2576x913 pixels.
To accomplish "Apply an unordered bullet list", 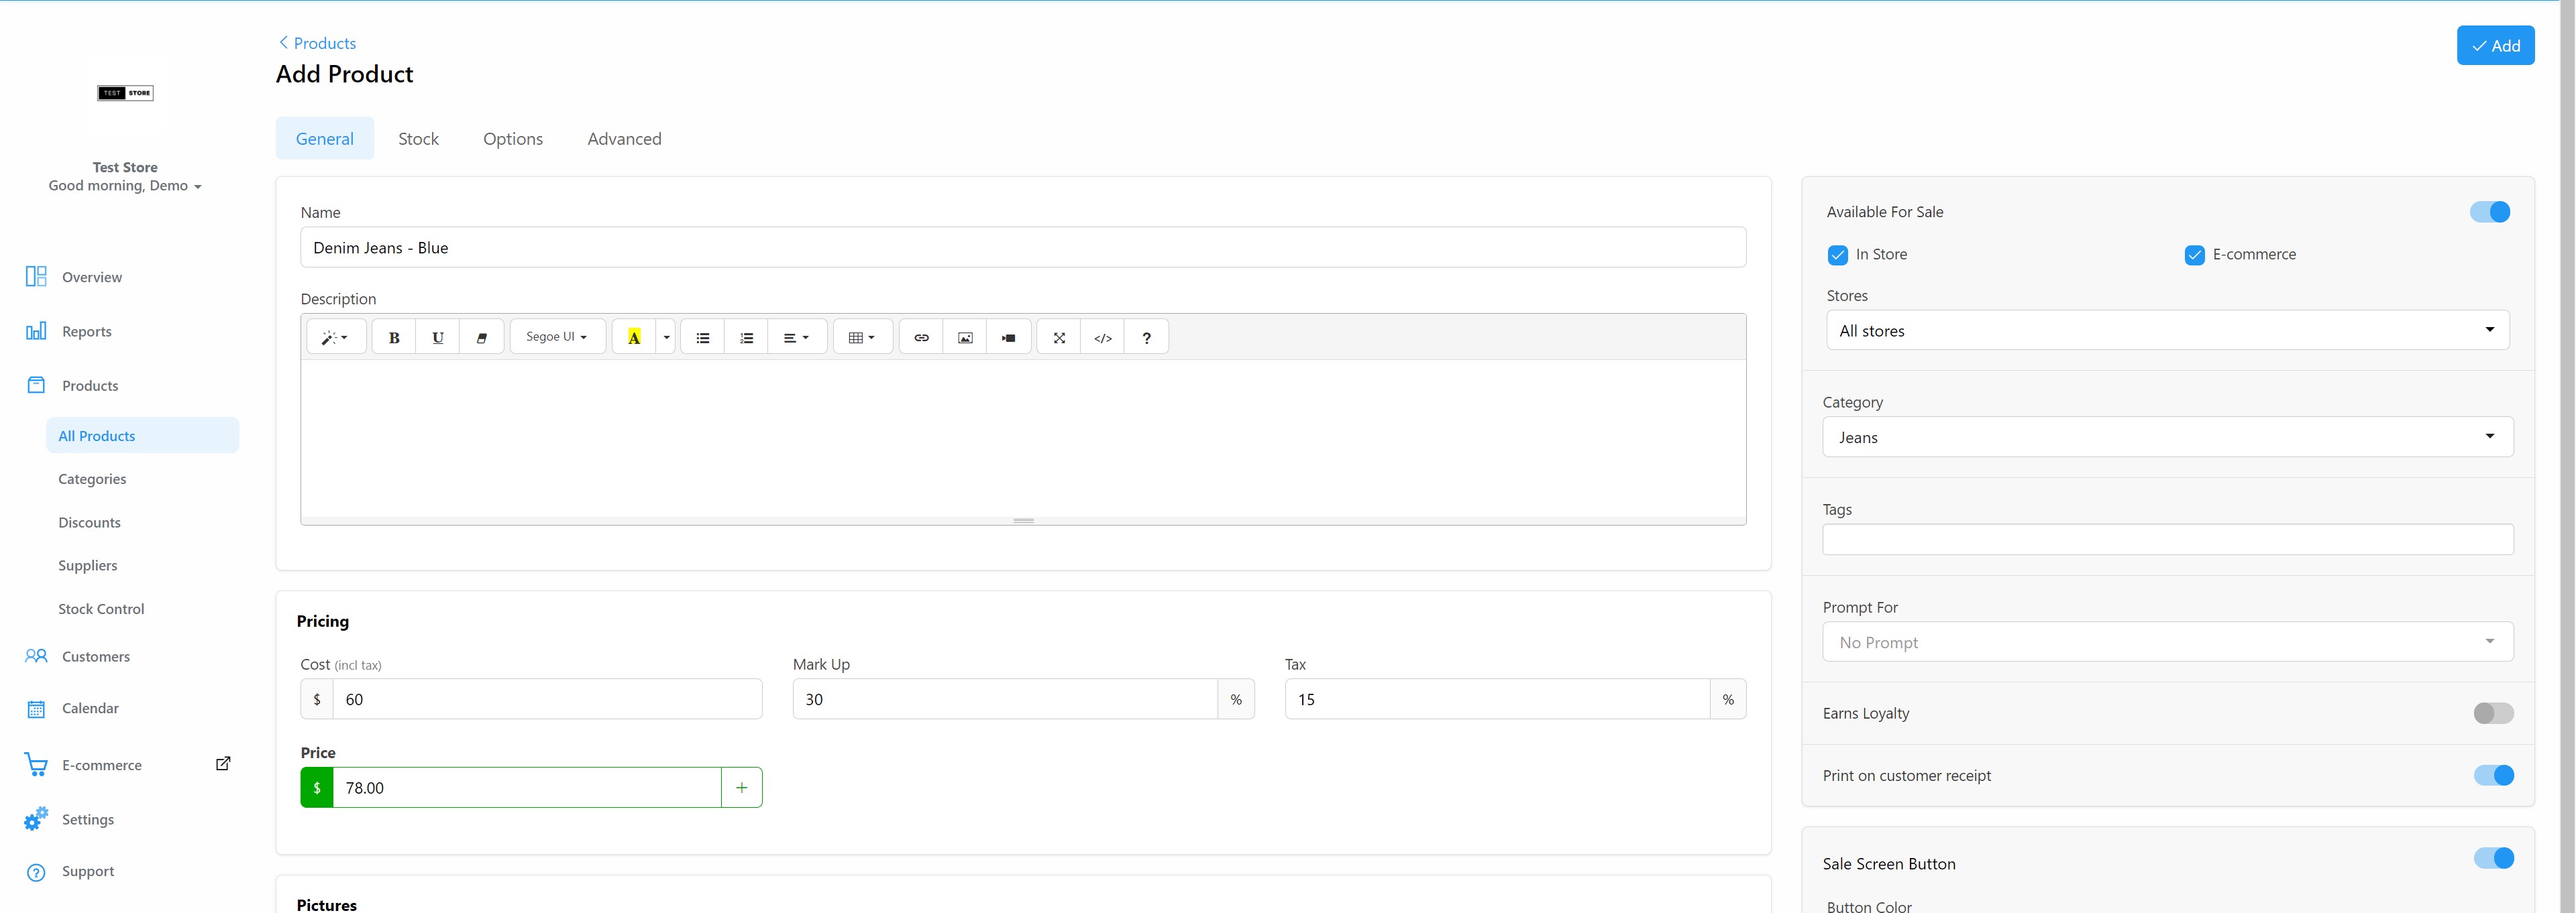I will pyautogui.click(x=702, y=337).
